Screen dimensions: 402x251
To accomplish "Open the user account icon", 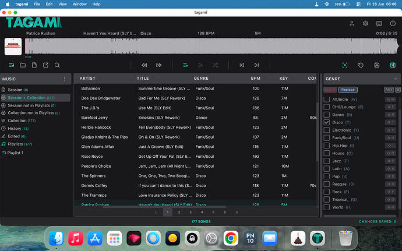I will 351,24.
